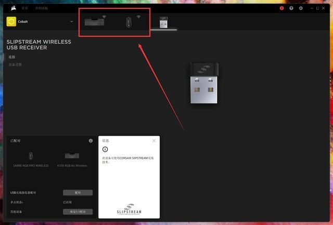The height and width of the screenshot is (225, 333).
Task: Click SLIPSTREAM WIRELESS USB RECEIVER title
Action: click(39, 45)
